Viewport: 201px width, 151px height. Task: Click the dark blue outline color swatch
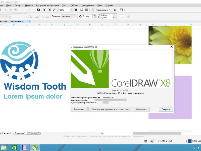190,141
